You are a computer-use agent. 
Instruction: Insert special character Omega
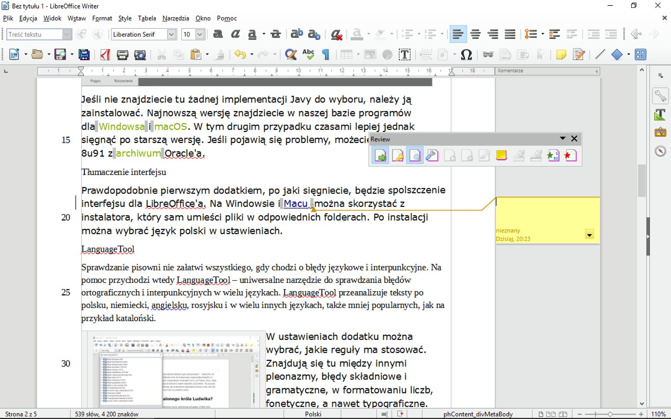[x=466, y=55]
